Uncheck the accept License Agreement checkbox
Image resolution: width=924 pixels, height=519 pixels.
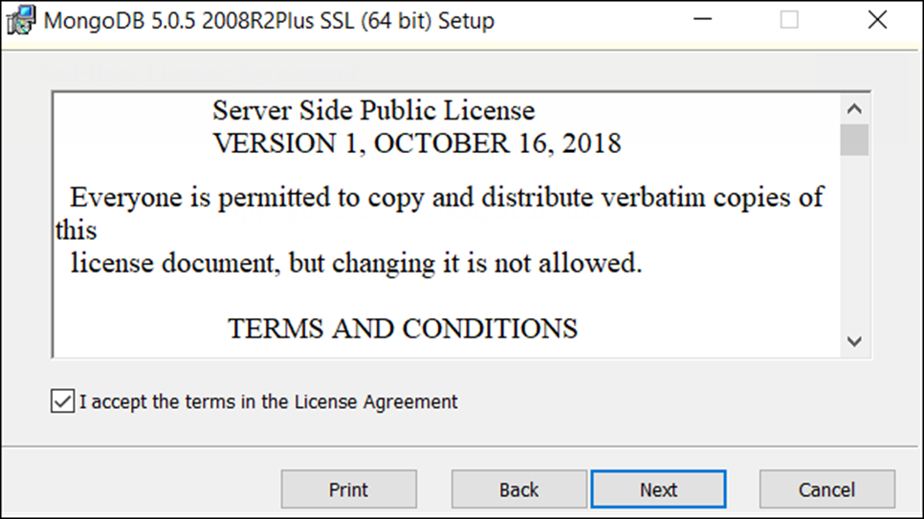pos(62,401)
